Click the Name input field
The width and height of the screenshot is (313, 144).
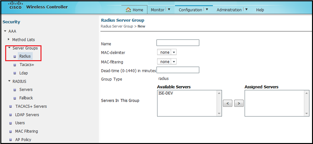point(178,43)
